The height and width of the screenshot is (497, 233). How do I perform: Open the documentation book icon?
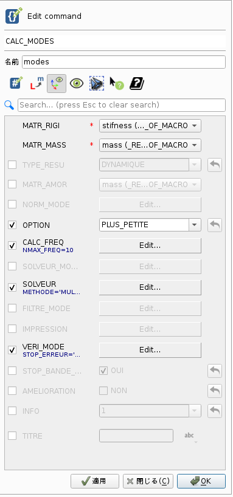(137, 83)
